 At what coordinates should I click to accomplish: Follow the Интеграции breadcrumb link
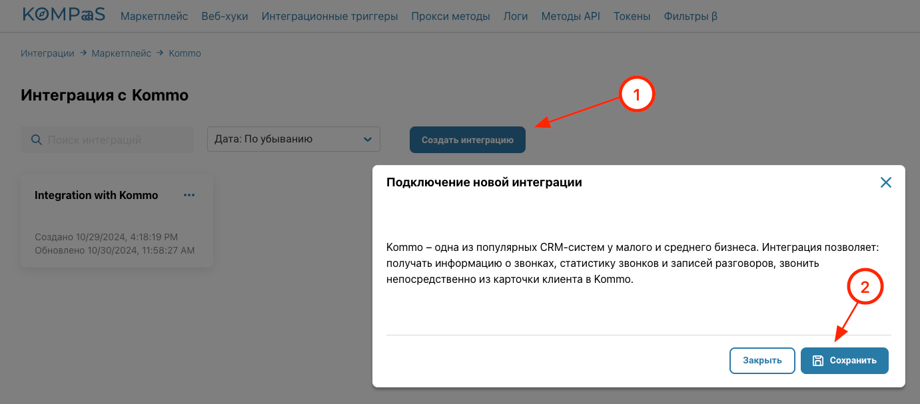point(47,53)
